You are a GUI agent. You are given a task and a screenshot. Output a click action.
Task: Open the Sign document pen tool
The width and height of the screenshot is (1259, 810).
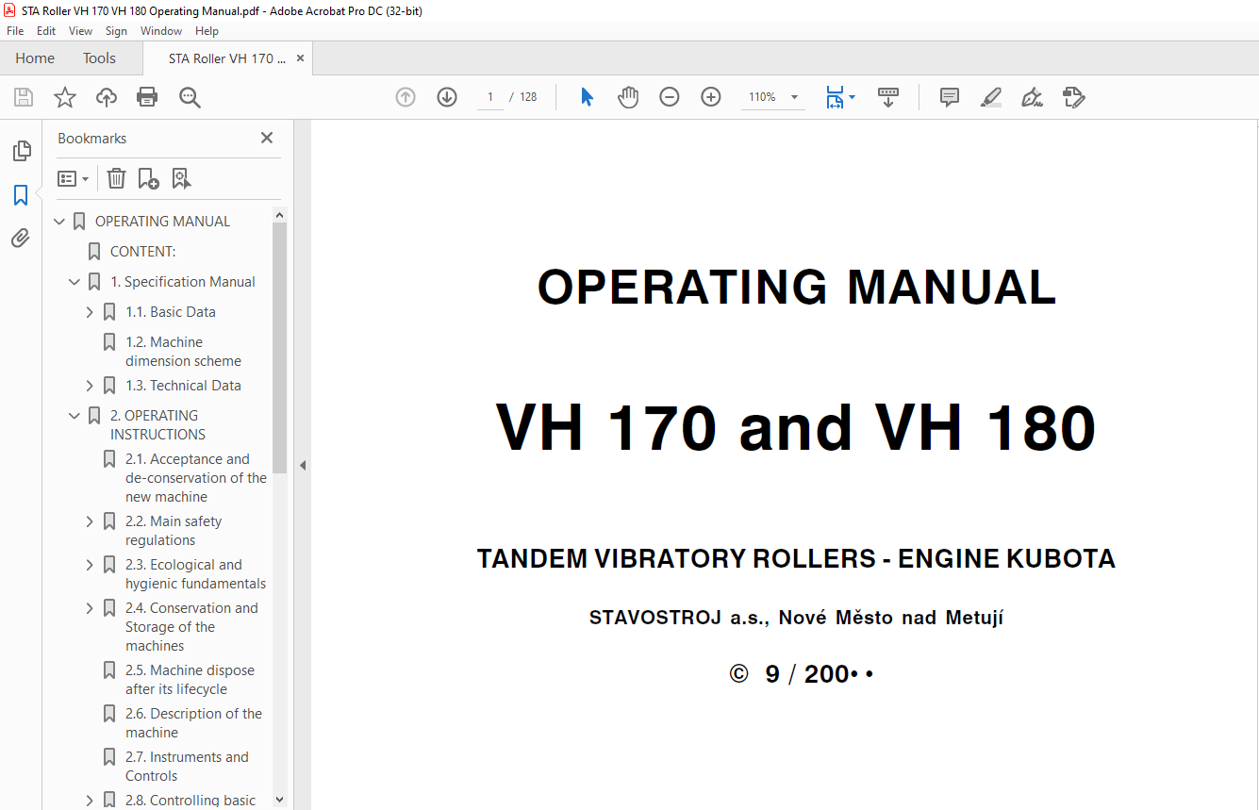click(1033, 97)
